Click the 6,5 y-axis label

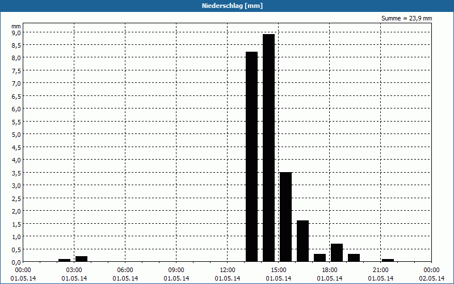[16, 96]
